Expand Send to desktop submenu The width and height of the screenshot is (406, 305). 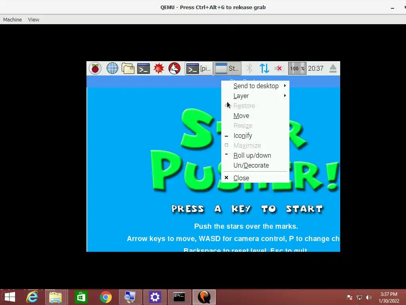(255, 86)
